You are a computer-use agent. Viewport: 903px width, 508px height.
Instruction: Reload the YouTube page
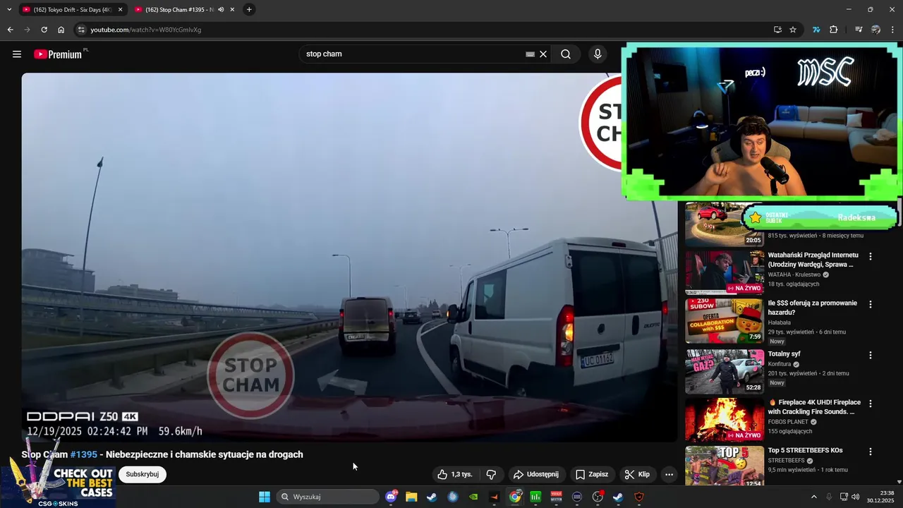click(x=44, y=30)
